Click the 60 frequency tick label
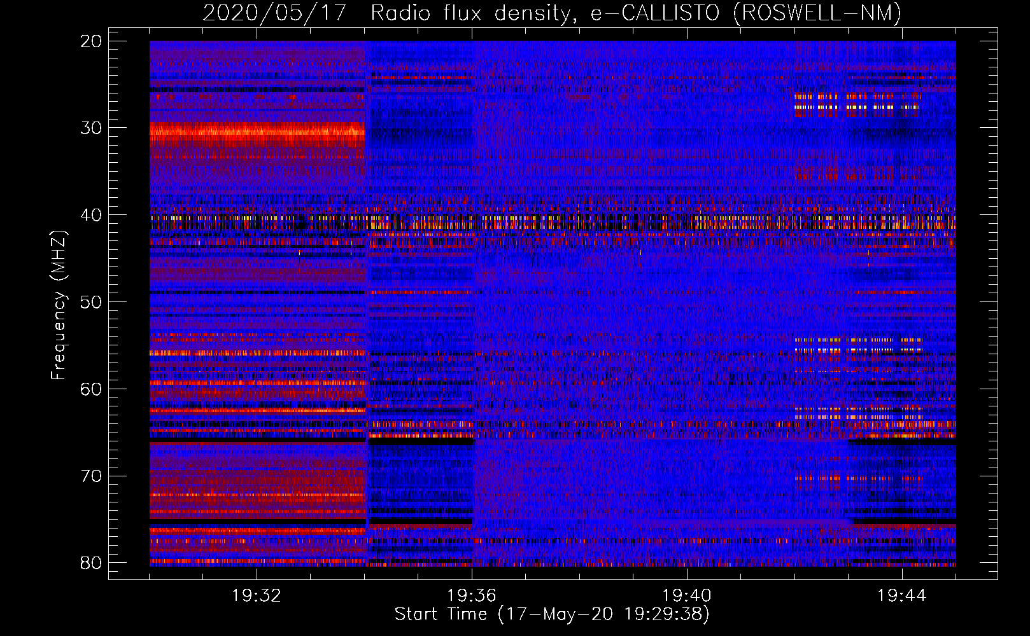This screenshot has width=1030, height=636. 91,389
